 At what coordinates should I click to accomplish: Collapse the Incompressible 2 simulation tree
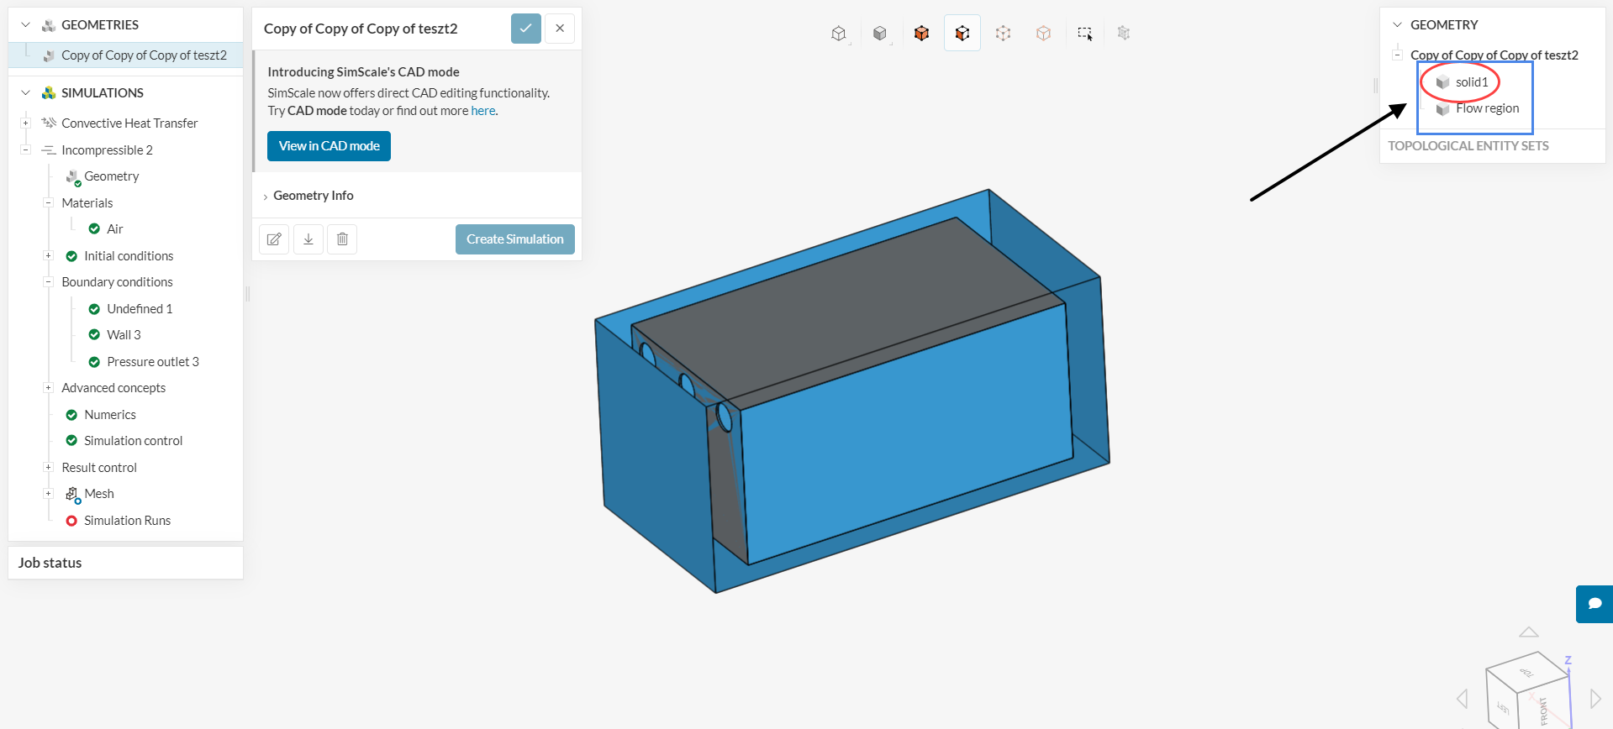[25, 150]
